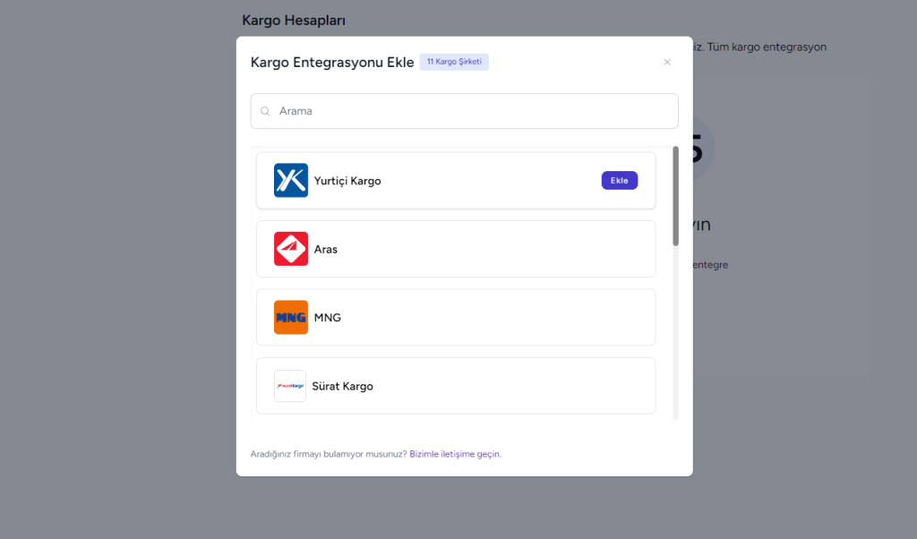
Task: Click the orange MNG logo icon
Action: (291, 317)
